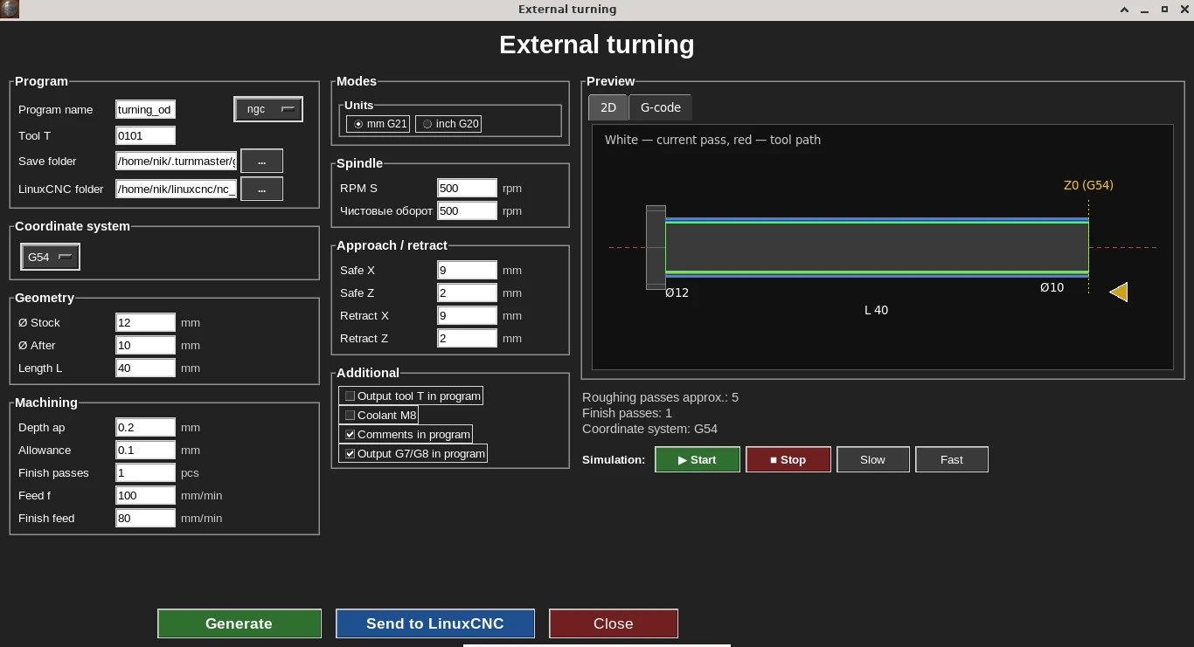Screen dimensions: 1194x647
Task: Click the yellow tool arrow in preview
Action: point(1119,292)
